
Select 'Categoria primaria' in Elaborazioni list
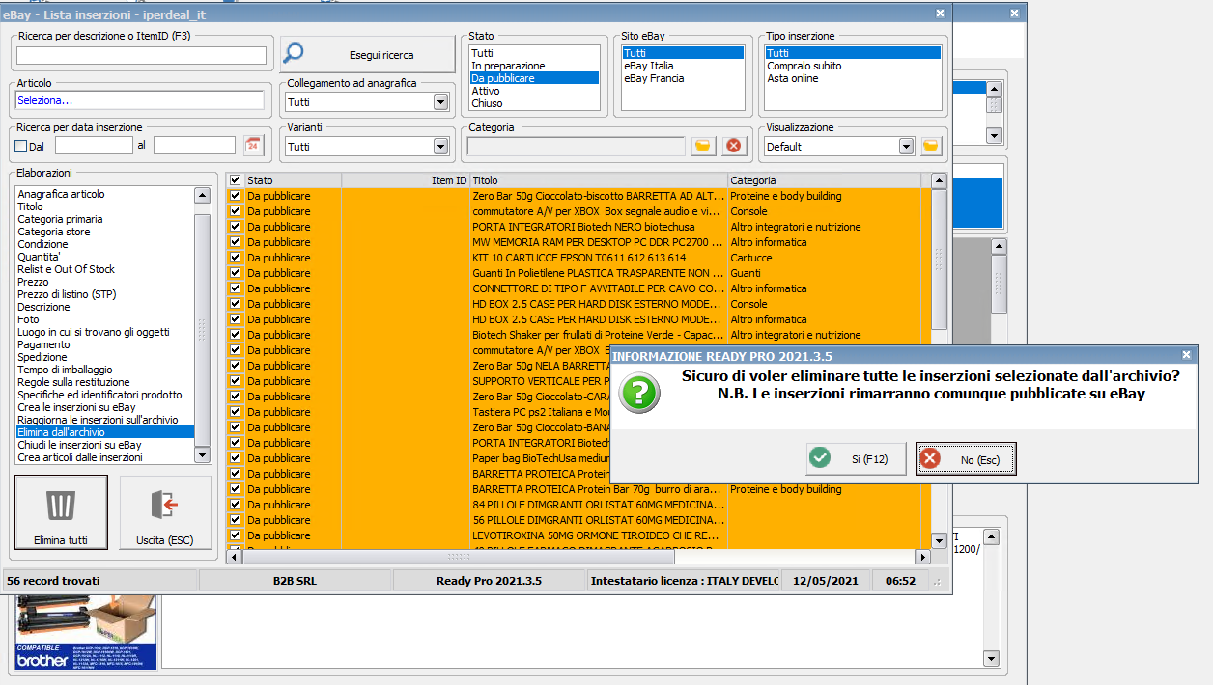(104, 219)
